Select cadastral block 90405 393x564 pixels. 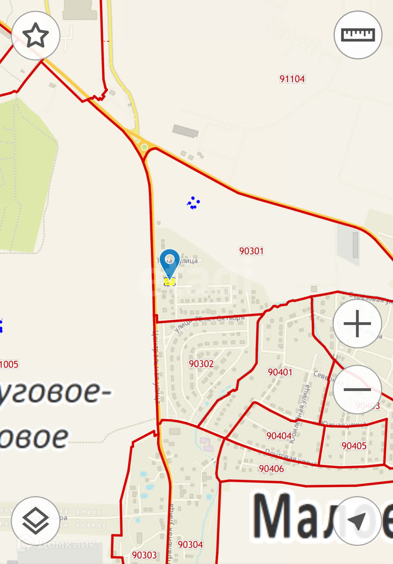[x=354, y=446]
